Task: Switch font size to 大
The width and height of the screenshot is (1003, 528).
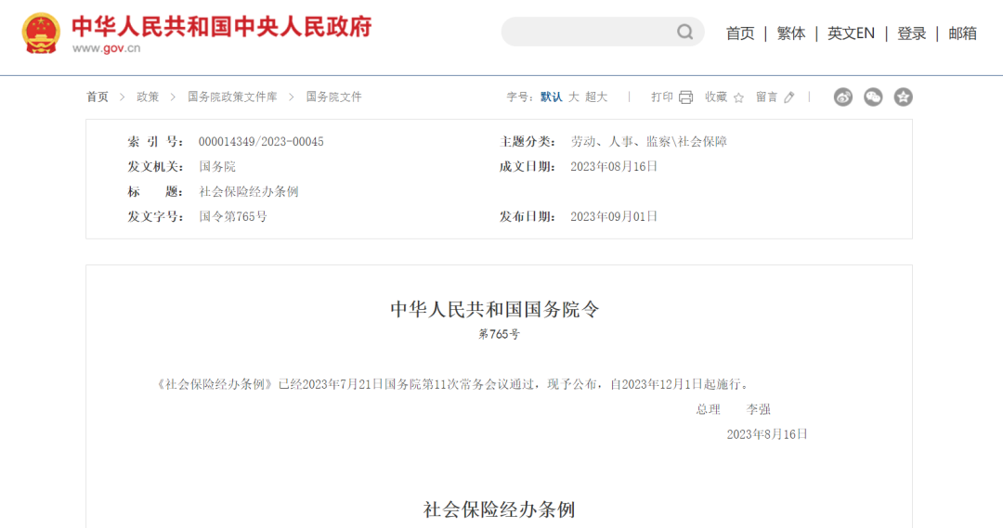Action: click(x=574, y=97)
